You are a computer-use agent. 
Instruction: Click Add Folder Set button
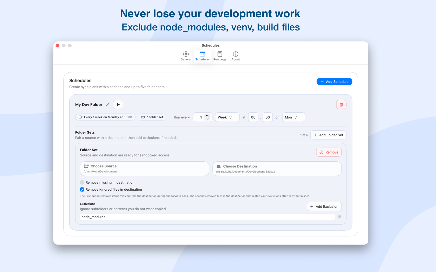328,135
